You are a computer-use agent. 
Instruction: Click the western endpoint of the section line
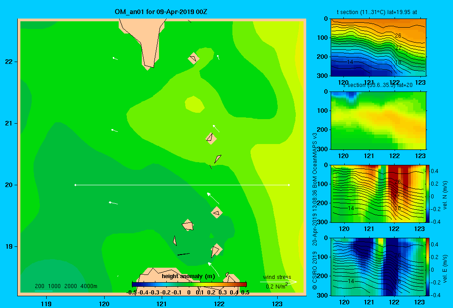(75, 185)
